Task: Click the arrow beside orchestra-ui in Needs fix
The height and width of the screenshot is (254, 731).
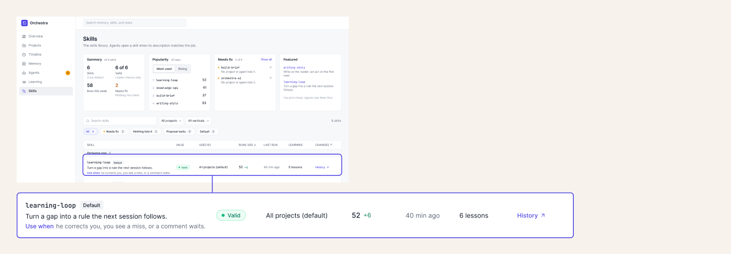Action: point(270,78)
